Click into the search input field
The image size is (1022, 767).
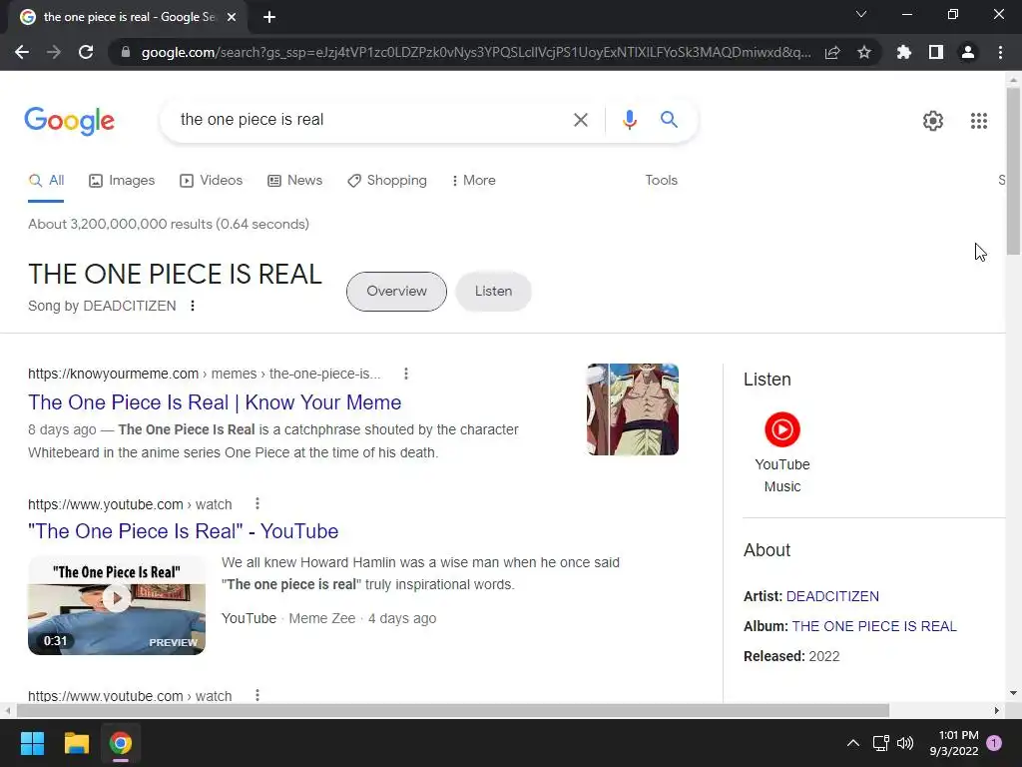point(371,120)
